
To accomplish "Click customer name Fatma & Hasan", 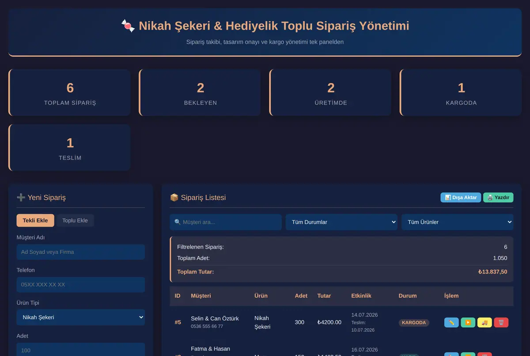I will [x=210, y=349].
